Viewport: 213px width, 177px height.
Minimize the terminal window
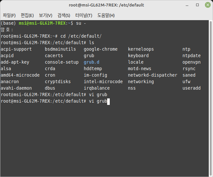[187, 5]
